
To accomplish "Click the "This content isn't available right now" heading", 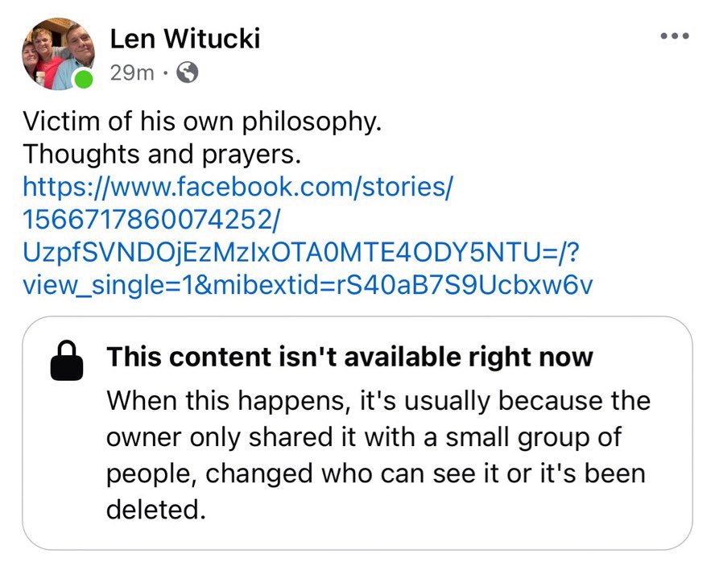I will point(349,357).
